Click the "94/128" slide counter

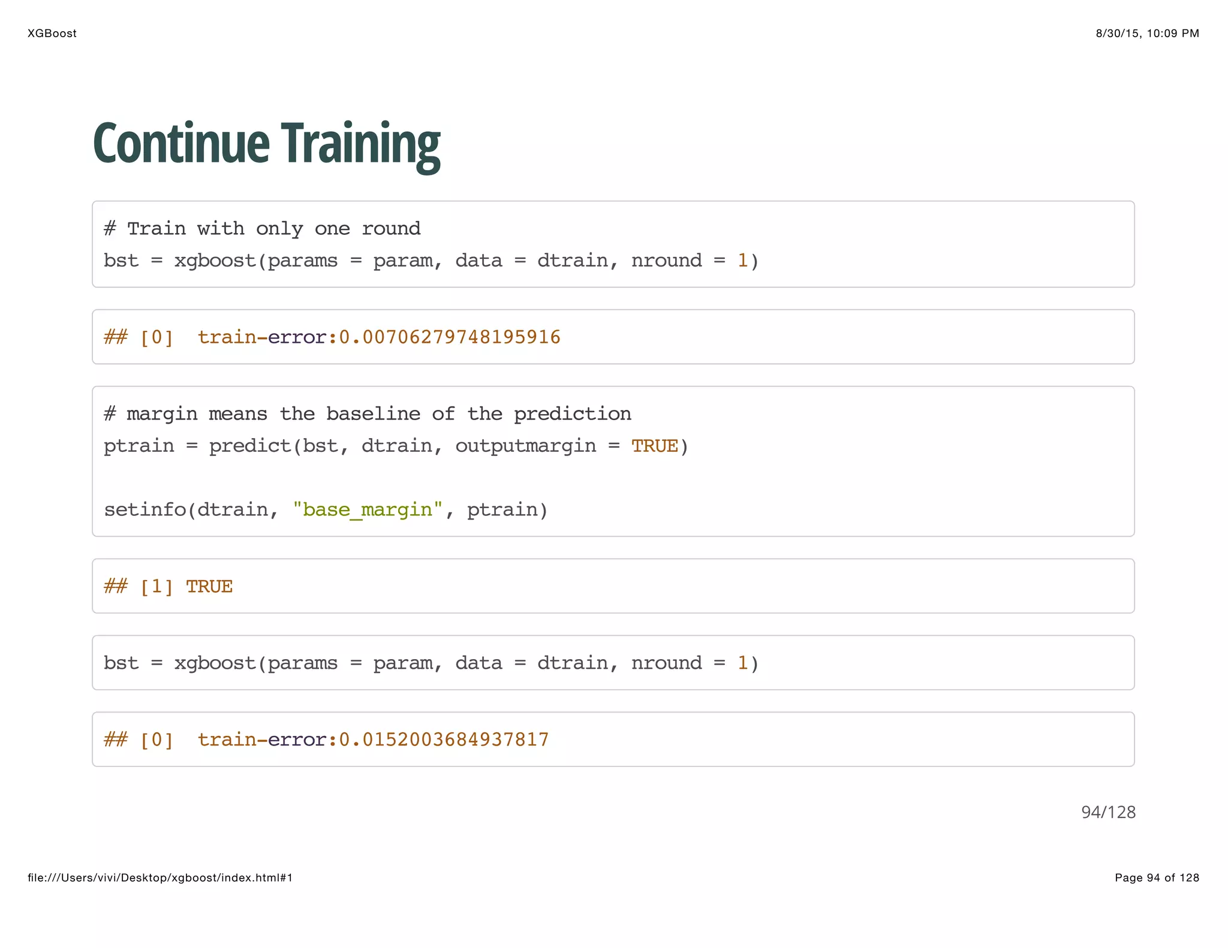click(x=1108, y=812)
